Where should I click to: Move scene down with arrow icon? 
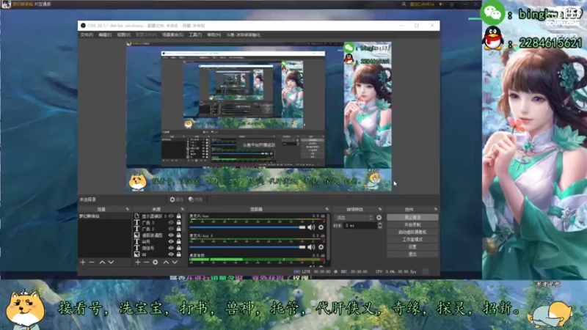111,263
